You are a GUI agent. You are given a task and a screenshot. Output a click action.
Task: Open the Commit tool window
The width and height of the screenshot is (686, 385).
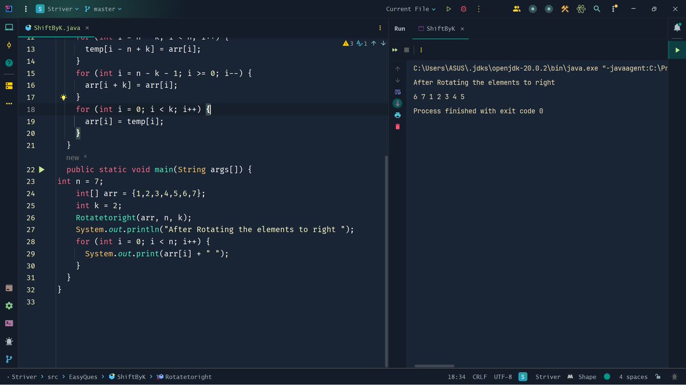(x=9, y=45)
